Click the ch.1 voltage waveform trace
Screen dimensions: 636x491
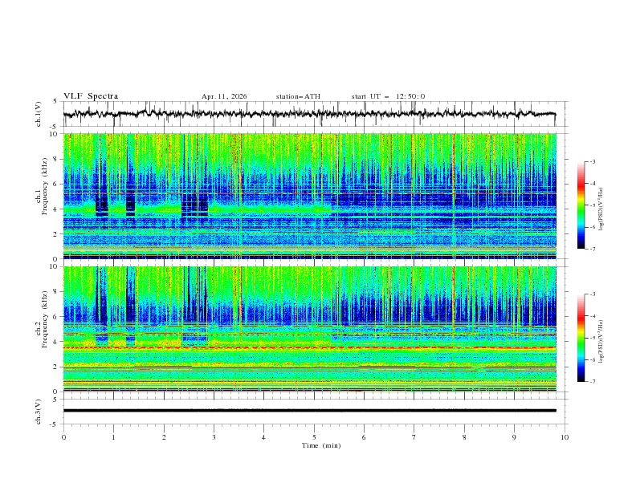click(x=309, y=114)
